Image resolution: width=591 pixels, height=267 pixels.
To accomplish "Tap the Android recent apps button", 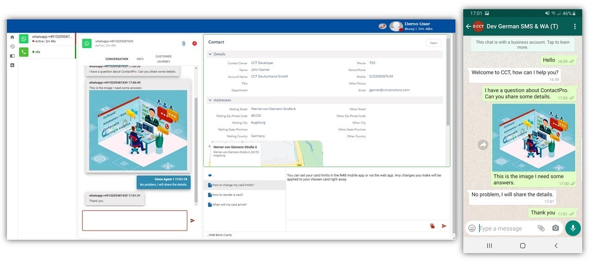I will coord(489,246).
